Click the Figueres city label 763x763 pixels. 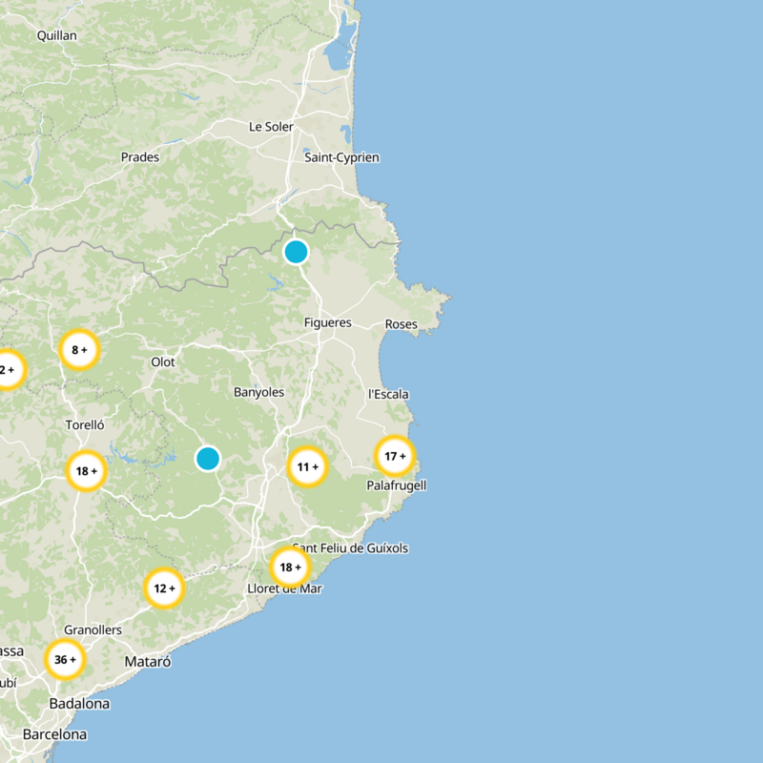327,322
